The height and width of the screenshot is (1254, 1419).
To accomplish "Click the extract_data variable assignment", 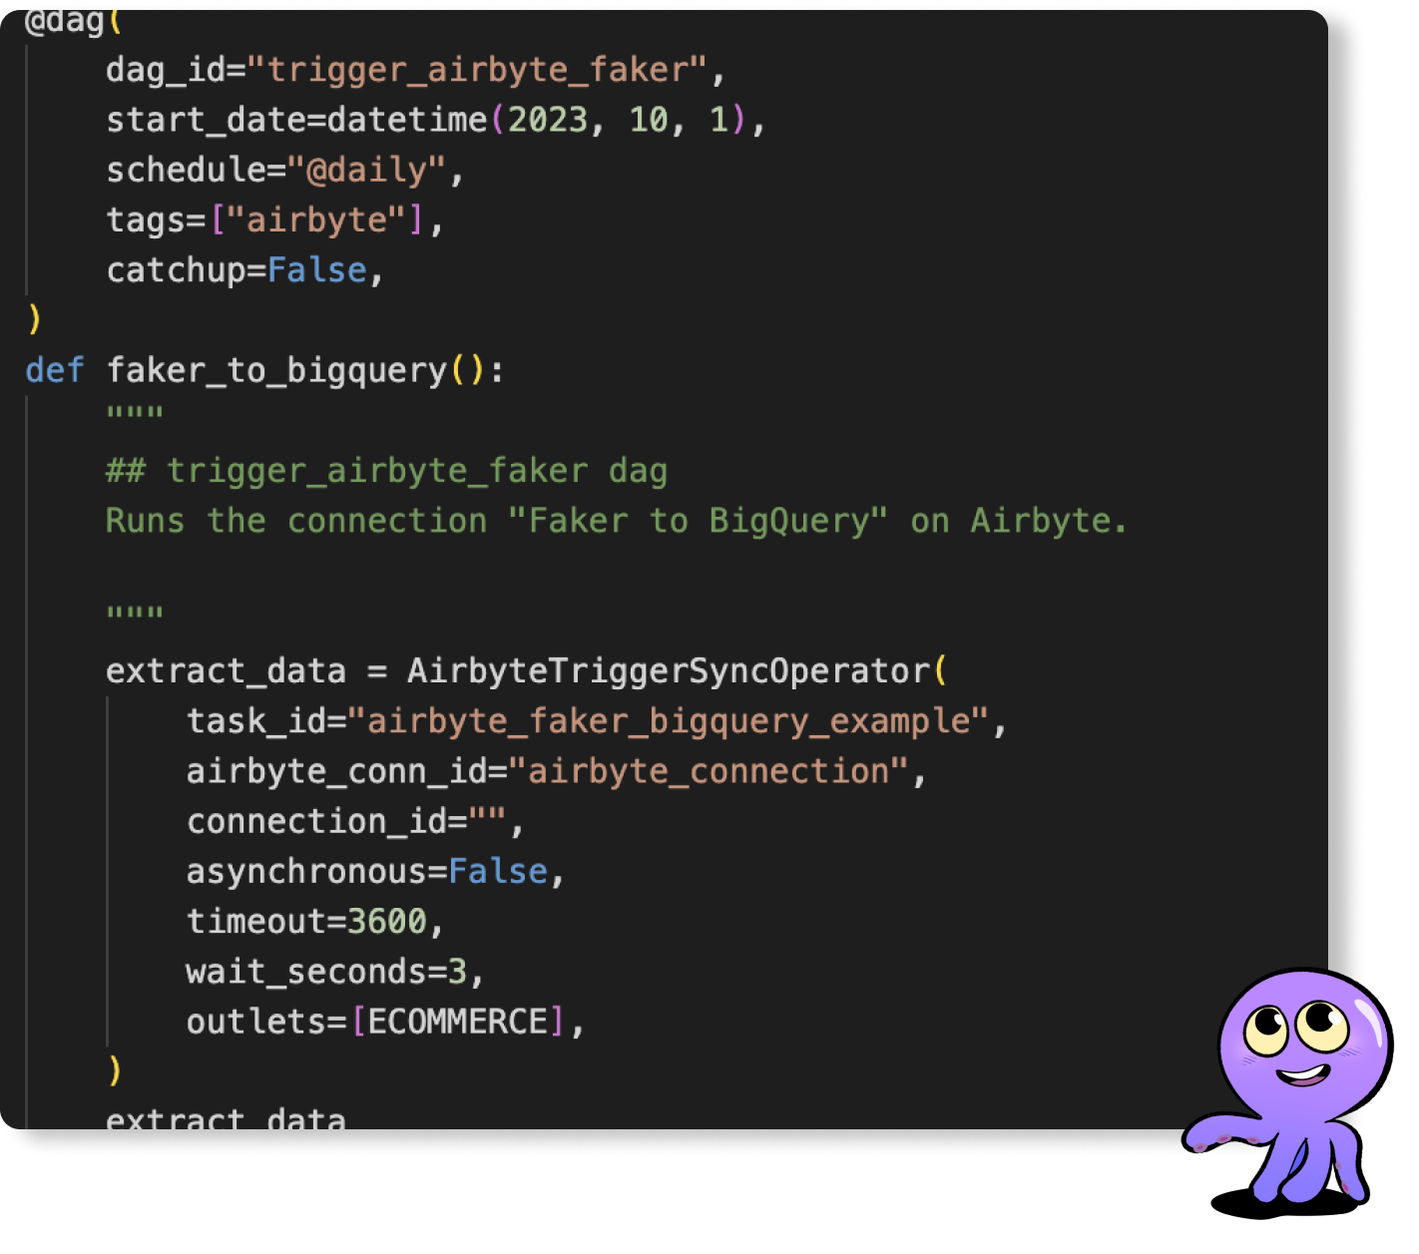I will [227, 671].
